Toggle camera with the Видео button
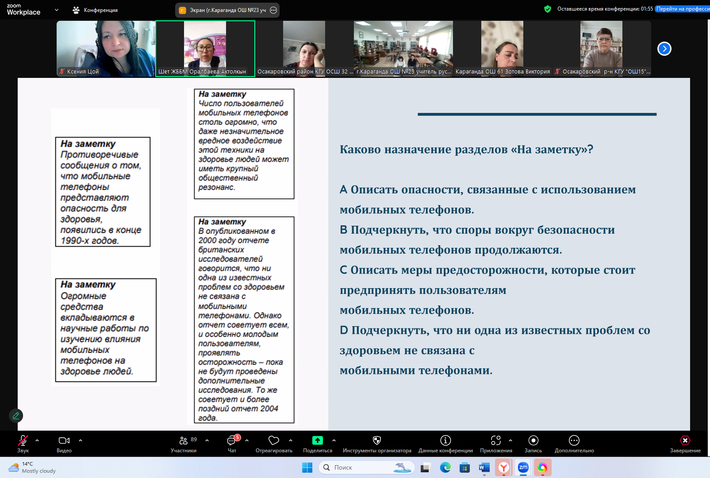Image resolution: width=710 pixels, height=478 pixels. pos(64,441)
